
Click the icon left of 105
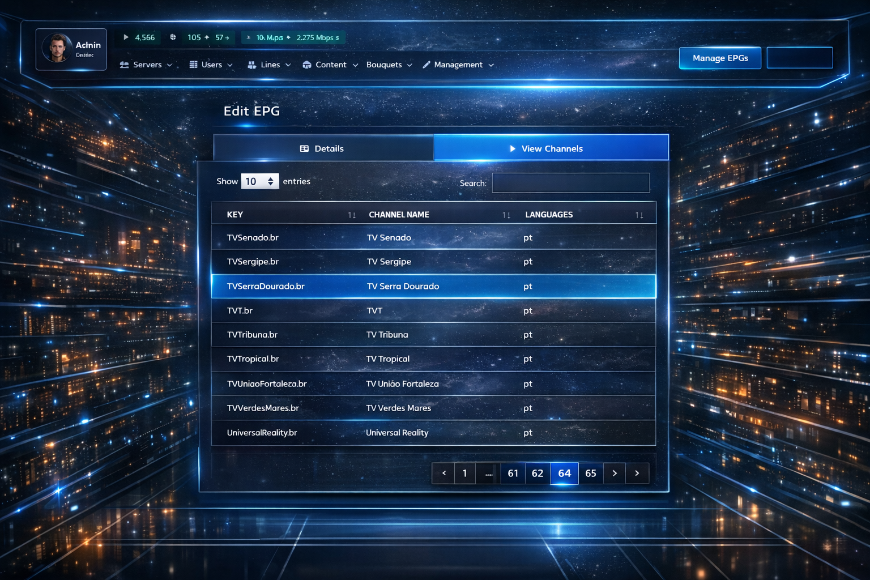click(173, 37)
